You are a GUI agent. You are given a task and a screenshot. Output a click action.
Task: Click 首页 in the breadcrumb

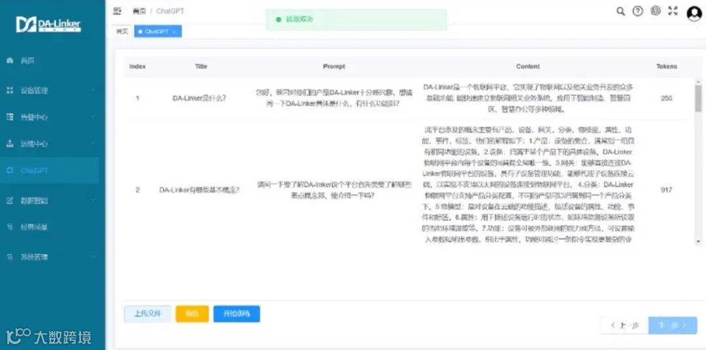coord(139,11)
